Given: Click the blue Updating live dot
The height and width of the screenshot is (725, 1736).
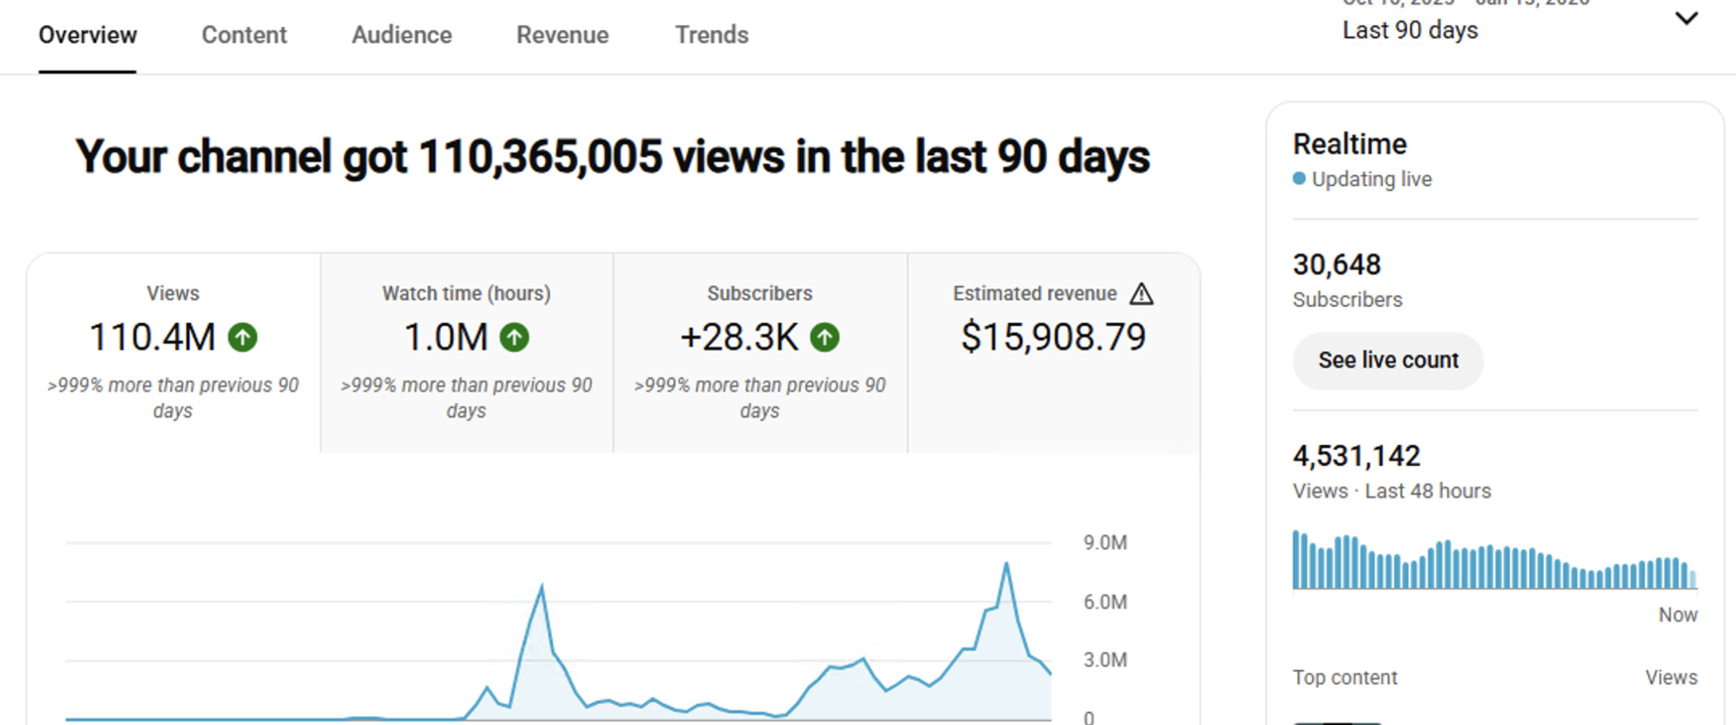Looking at the screenshot, I should point(1299,179).
